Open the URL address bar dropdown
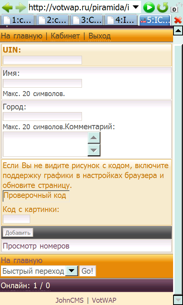This screenshot has width=183, height=305. (136, 7)
